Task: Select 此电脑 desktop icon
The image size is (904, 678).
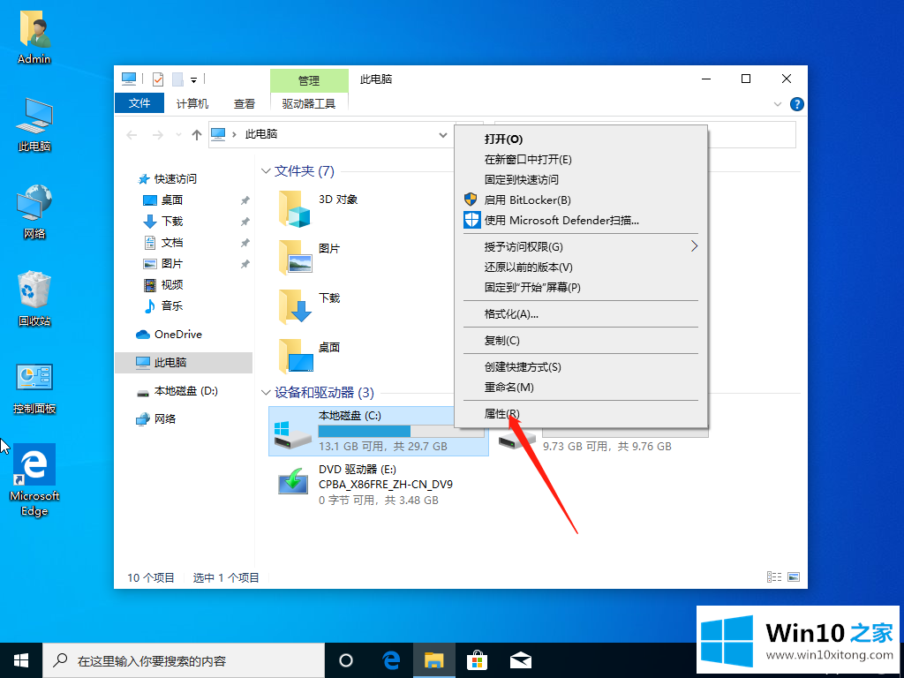Action: tap(34, 124)
